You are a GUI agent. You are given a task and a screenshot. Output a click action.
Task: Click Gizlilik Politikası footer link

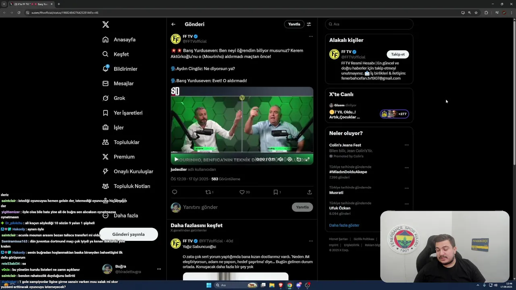[x=364, y=239]
